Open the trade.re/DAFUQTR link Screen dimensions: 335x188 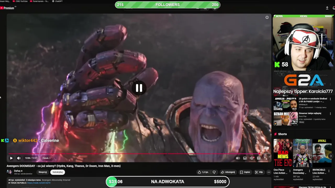tap(39, 183)
